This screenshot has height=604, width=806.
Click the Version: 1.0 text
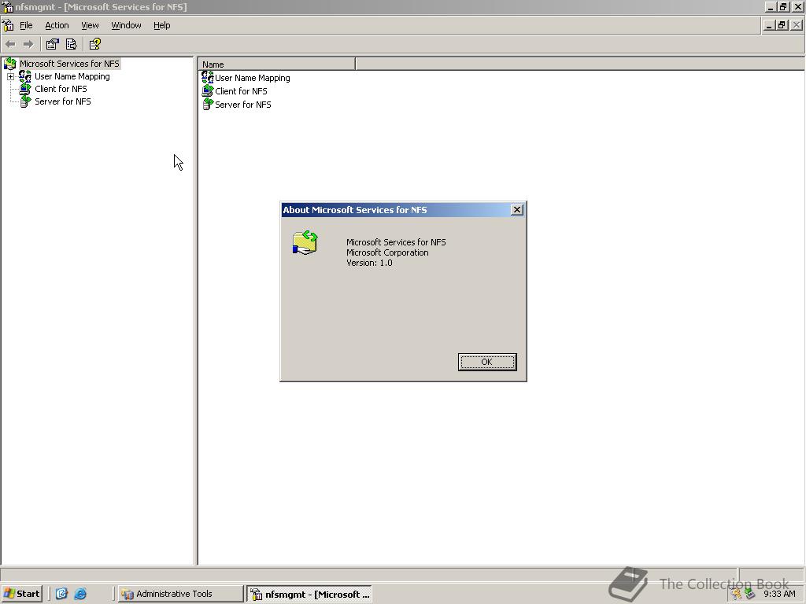[369, 263]
